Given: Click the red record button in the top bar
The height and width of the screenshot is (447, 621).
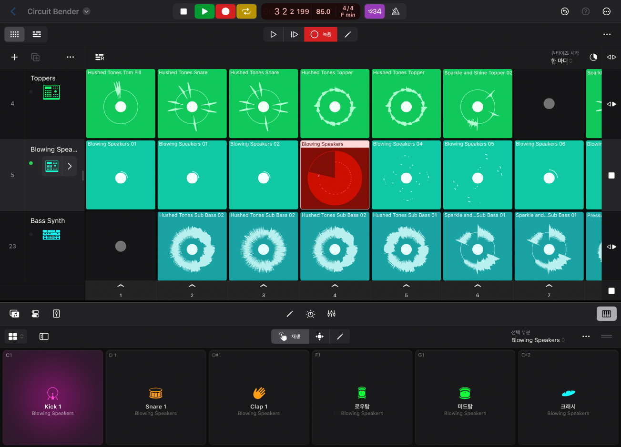Looking at the screenshot, I should coord(225,11).
